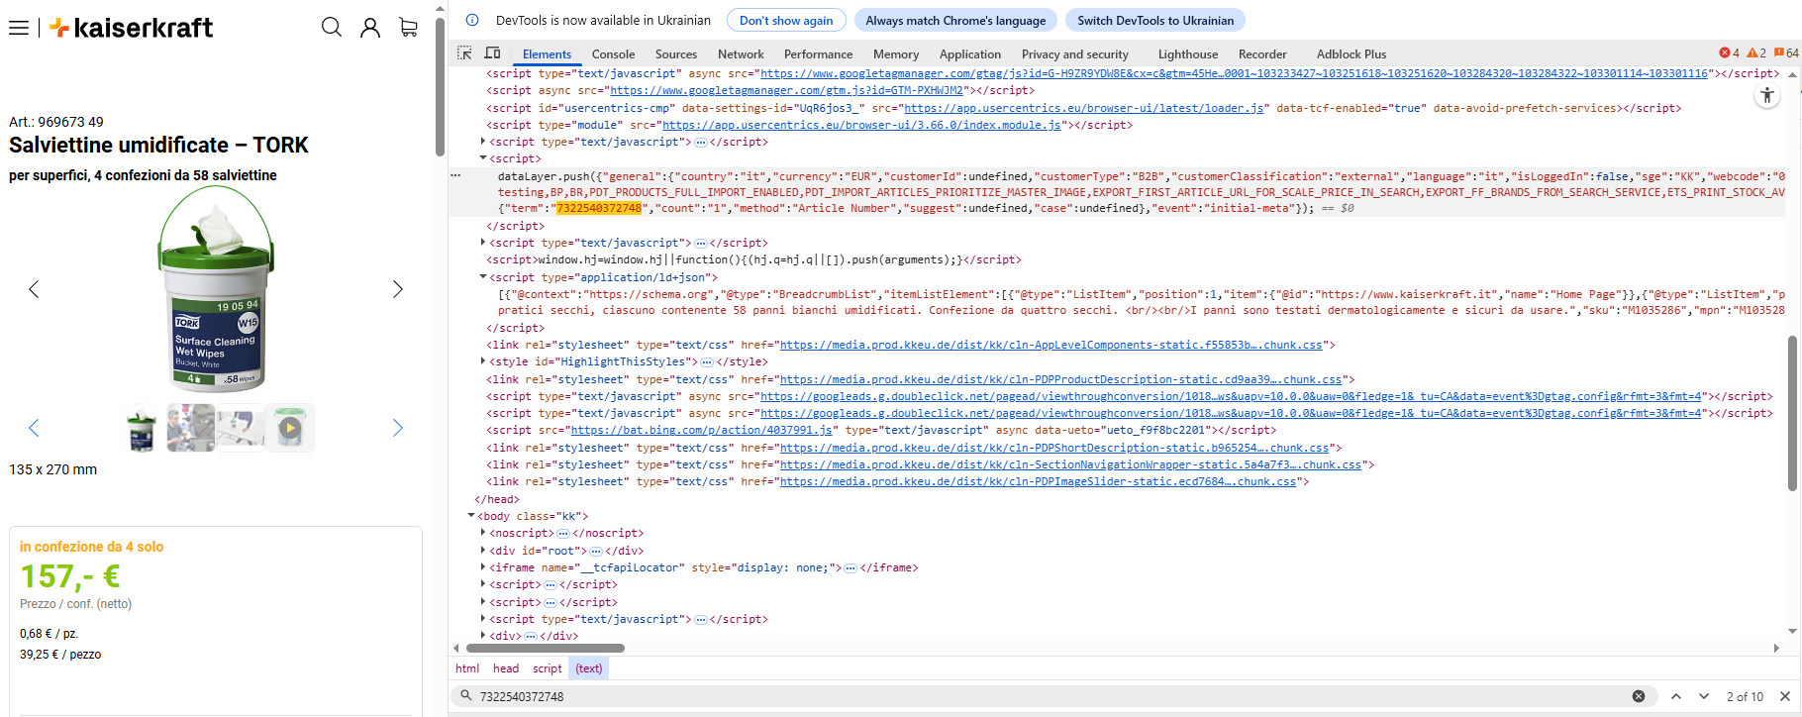Select the (text) breadcrumb

tap(589, 668)
